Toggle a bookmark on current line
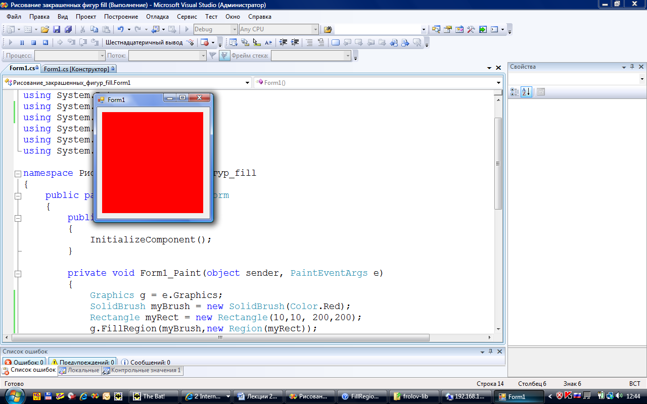This screenshot has width=647, height=404. click(x=336, y=42)
